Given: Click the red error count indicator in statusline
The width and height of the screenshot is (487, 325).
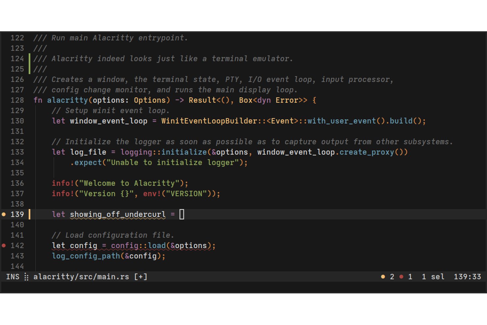Looking at the screenshot, I should pos(406,277).
